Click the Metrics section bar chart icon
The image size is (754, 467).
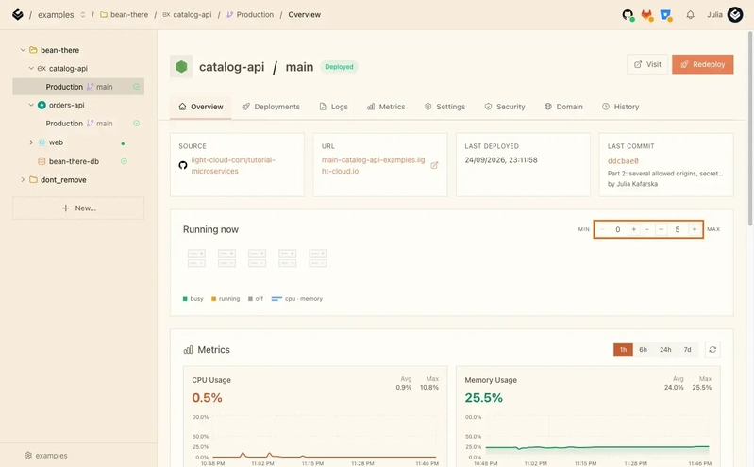point(188,350)
